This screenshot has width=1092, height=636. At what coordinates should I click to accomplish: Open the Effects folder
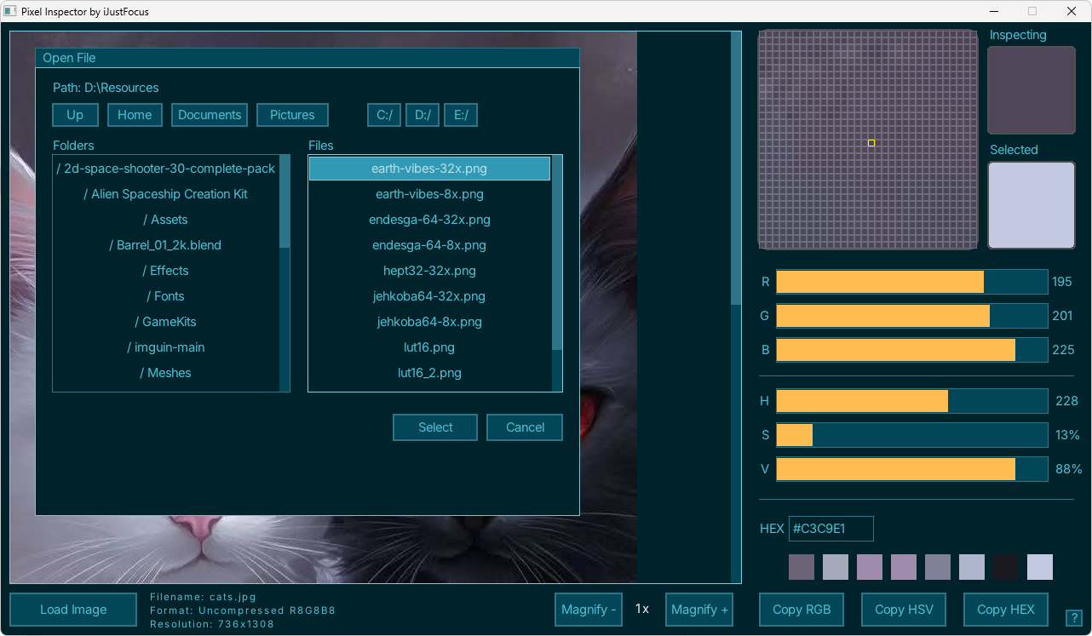point(166,271)
